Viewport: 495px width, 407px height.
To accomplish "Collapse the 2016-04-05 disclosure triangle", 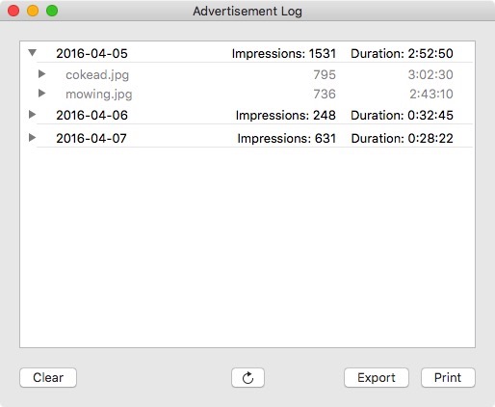I will point(32,53).
